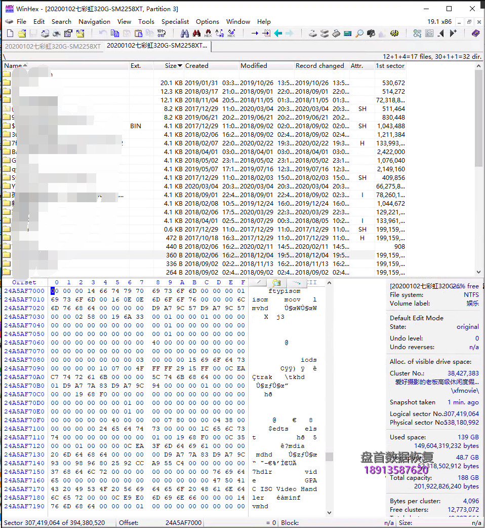Click the Open RAM chip icon
The height and width of the screenshot is (528, 485).
(x=336, y=33)
